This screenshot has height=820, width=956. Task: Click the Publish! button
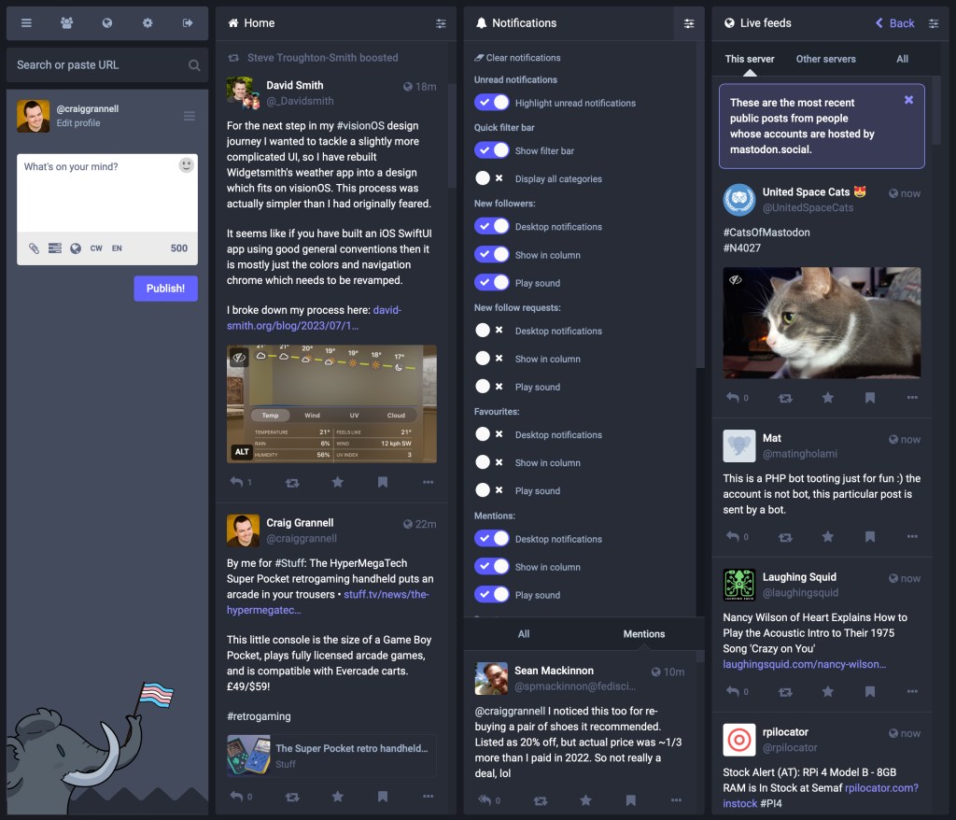coord(166,288)
